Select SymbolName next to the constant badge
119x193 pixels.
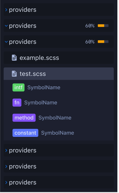pyautogui.click(x=58, y=133)
